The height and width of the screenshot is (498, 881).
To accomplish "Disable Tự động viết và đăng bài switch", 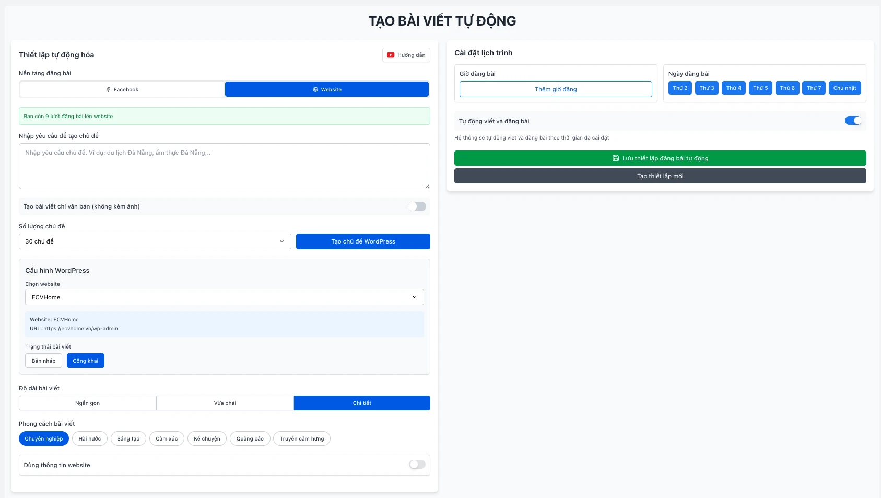I will click(853, 121).
